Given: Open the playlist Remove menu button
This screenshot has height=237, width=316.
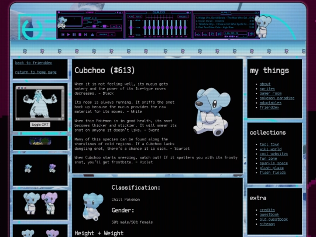Looking at the screenshot, I should (x=205, y=34).
